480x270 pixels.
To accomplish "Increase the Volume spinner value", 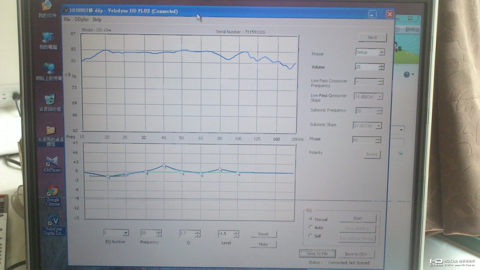I will coord(381,65).
